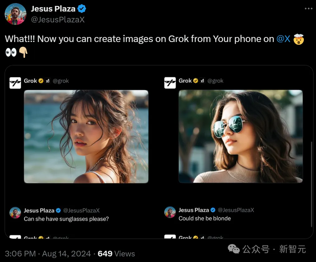The height and width of the screenshot is (262, 316).
Task: Click the blue verified badge beside Jesus Plaza
Action: [x=82, y=9]
